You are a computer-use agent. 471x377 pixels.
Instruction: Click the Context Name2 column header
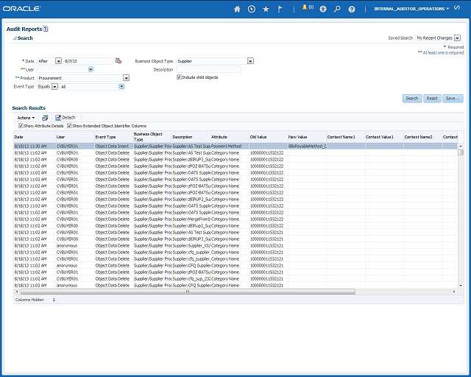click(423, 137)
